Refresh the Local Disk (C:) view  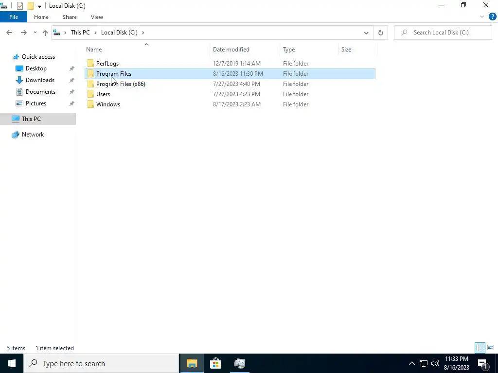click(380, 33)
